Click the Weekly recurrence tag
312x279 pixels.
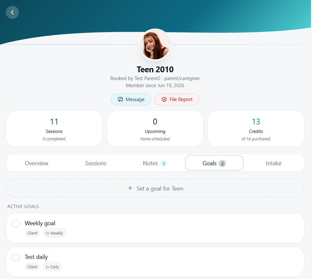tap(55, 233)
